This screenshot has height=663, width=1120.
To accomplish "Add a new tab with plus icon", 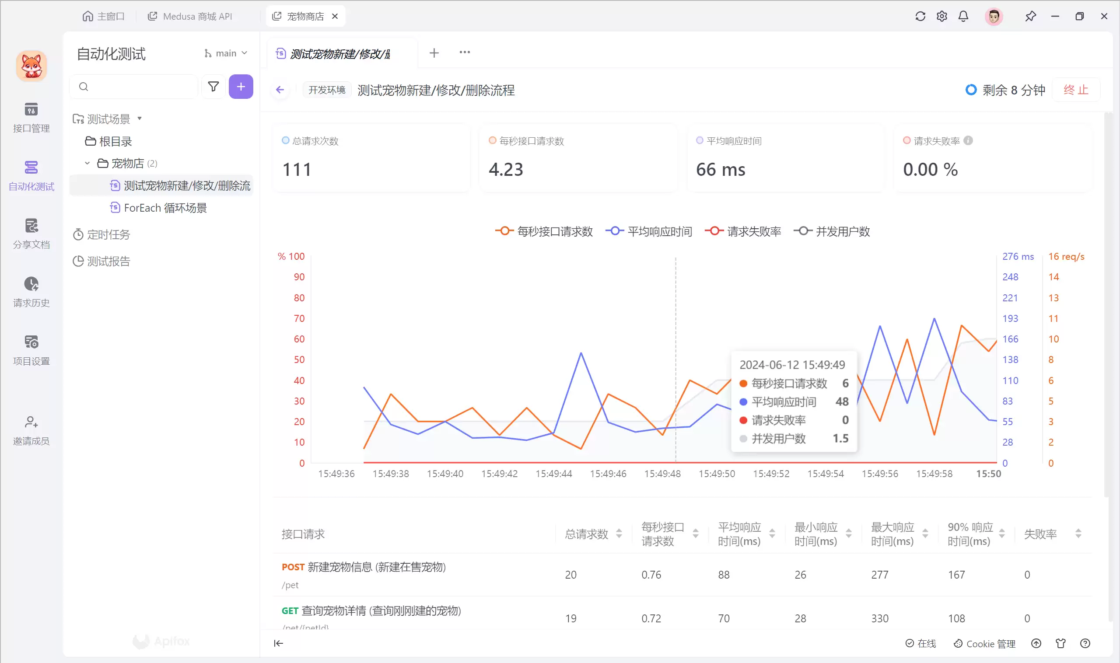I will click(434, 53).
